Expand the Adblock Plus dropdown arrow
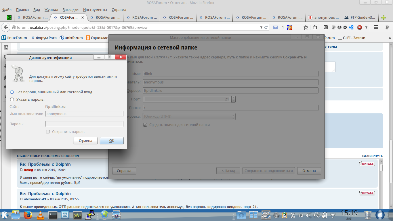Screen dimensions: 393x221 pos(366,28)
